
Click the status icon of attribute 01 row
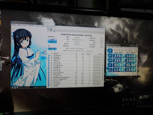tap(49, 55)
